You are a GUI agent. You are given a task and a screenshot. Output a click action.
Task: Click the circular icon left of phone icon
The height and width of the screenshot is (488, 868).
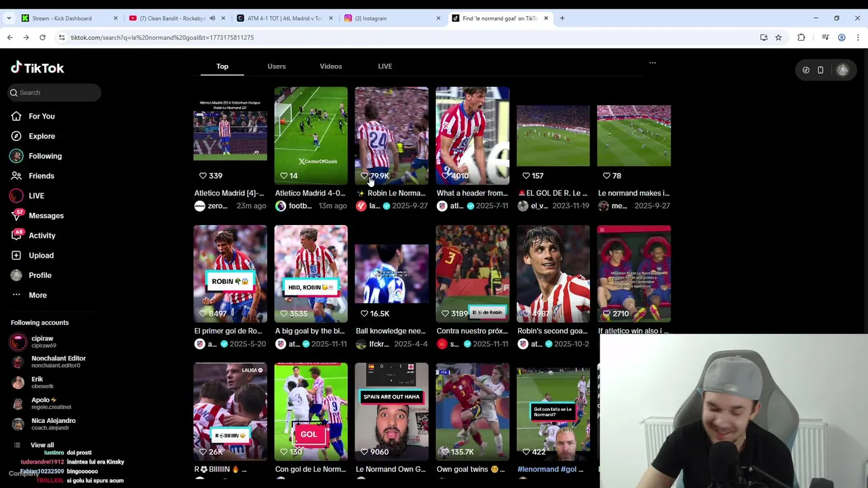click(x=806, y=70)
